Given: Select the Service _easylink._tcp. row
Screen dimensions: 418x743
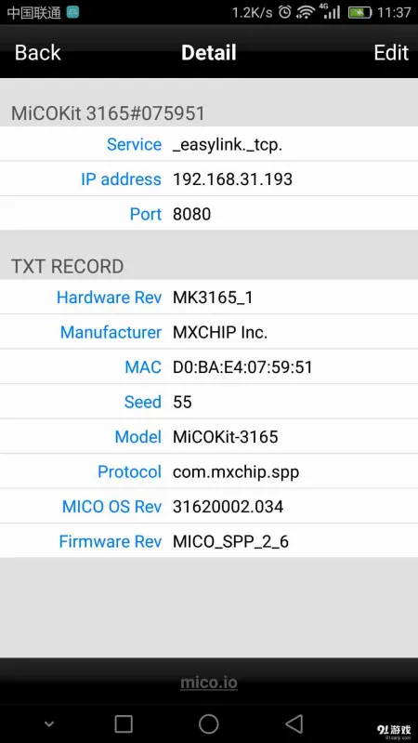Looking at the screenshot, I should [x=209, y=144].
